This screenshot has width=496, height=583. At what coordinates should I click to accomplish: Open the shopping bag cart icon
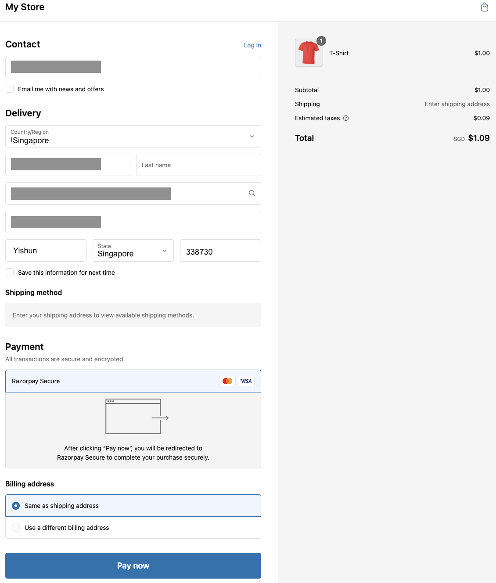point(485,7)
